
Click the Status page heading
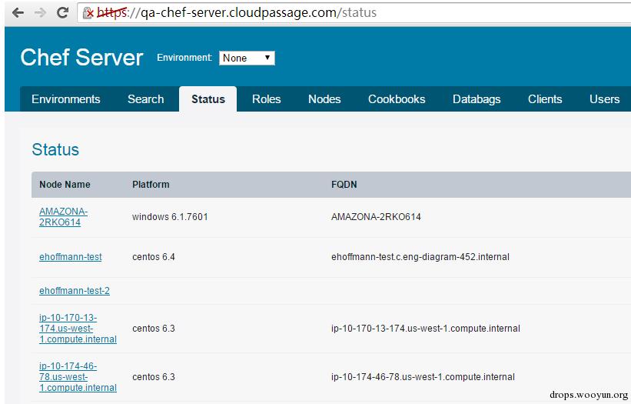tap(55, 149)
